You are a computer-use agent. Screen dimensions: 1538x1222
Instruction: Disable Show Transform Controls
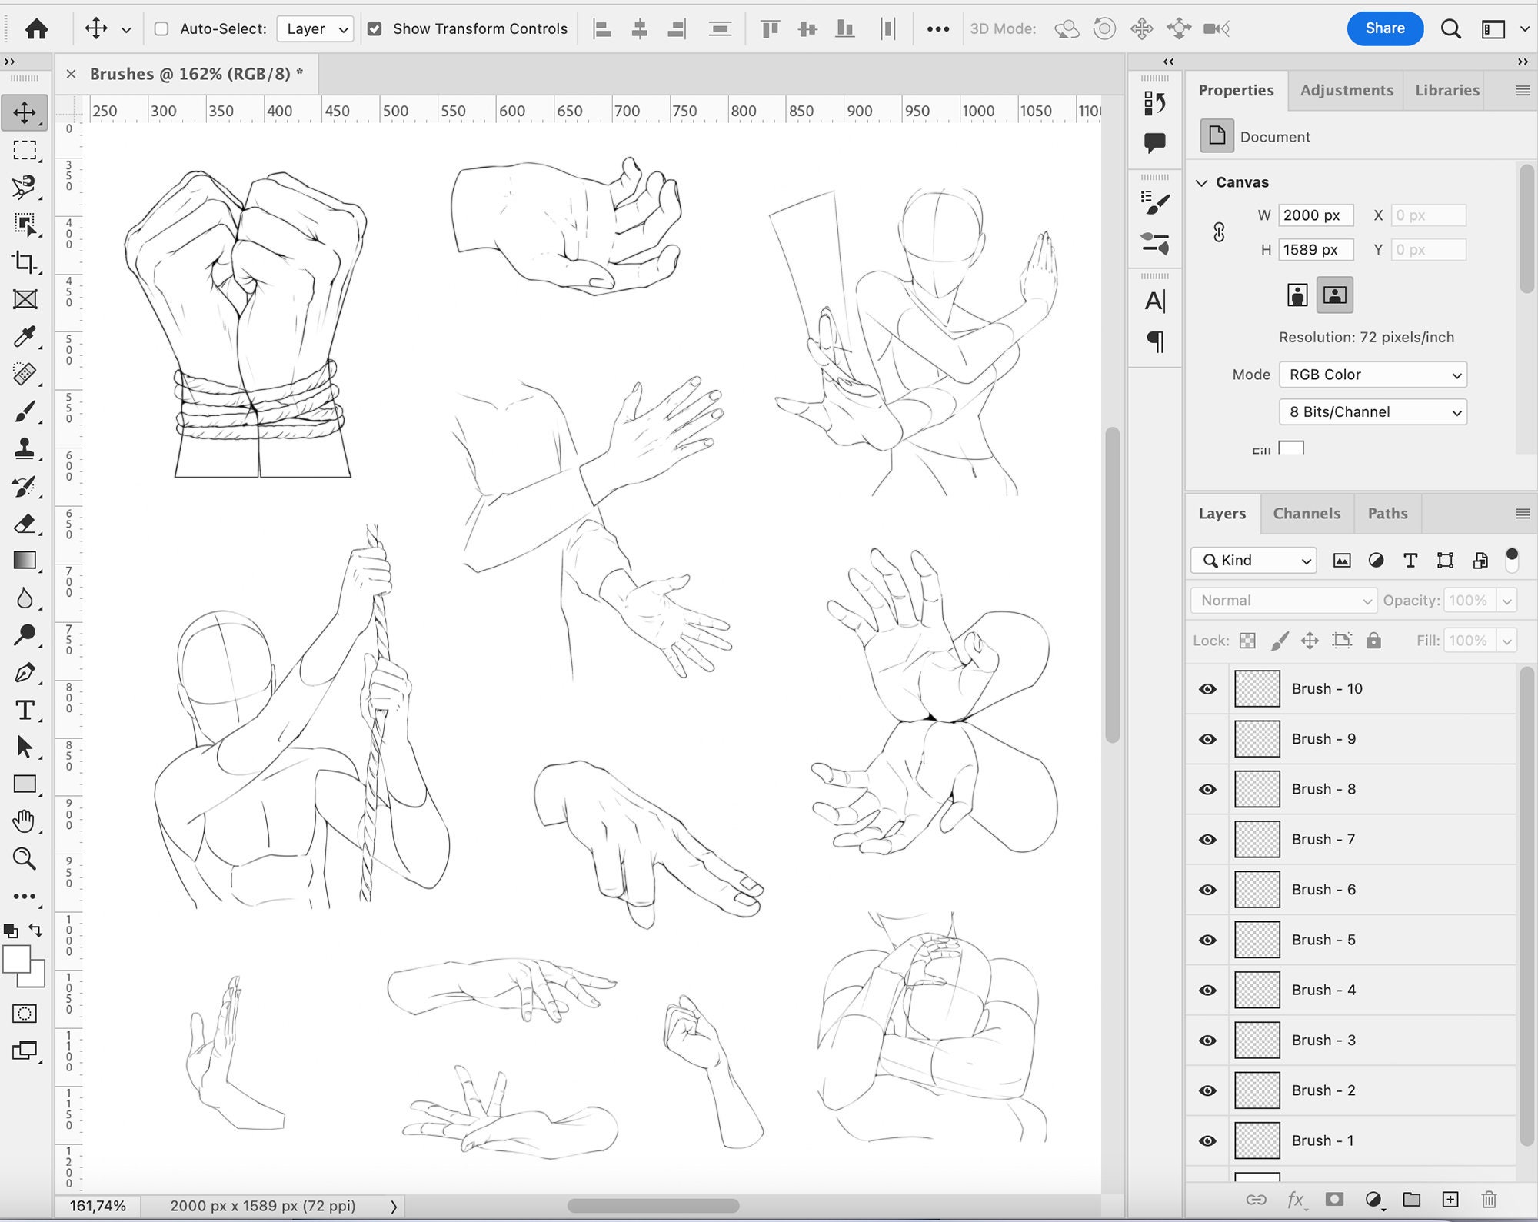click(x=375, y=28)
